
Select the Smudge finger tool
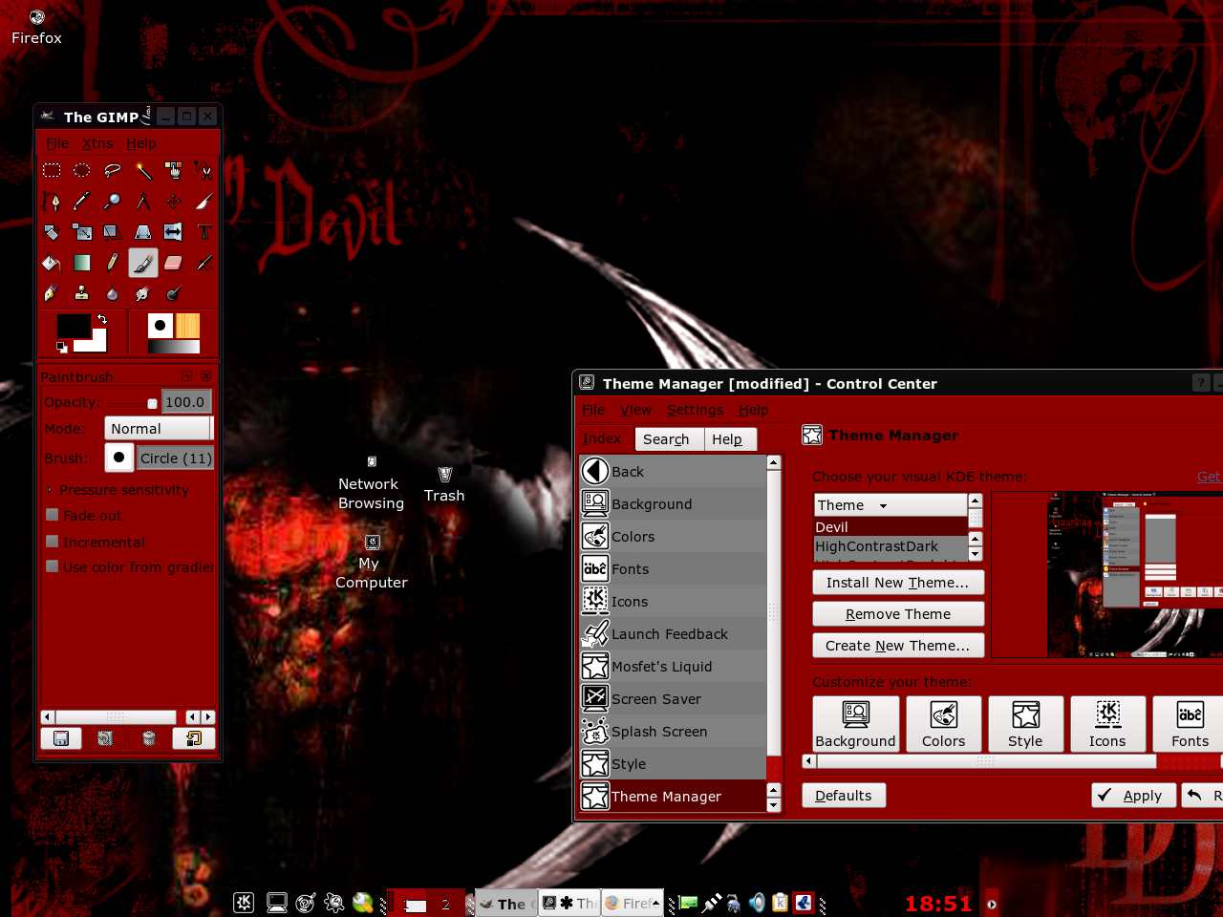coord(143,293)
